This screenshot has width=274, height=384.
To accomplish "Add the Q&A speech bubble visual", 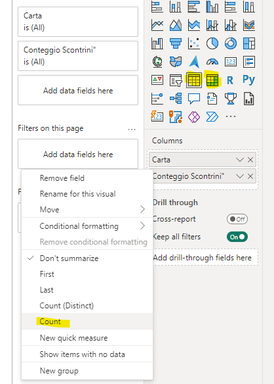I will 194,99.
